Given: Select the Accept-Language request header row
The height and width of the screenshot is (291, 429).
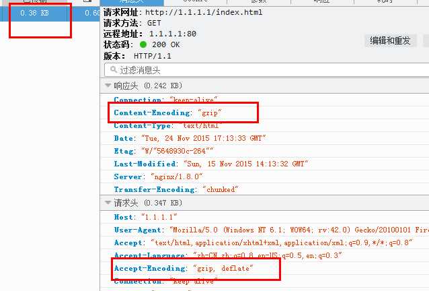Looking at the screenshot, I should pyautogui.click(x=265, y=255).
